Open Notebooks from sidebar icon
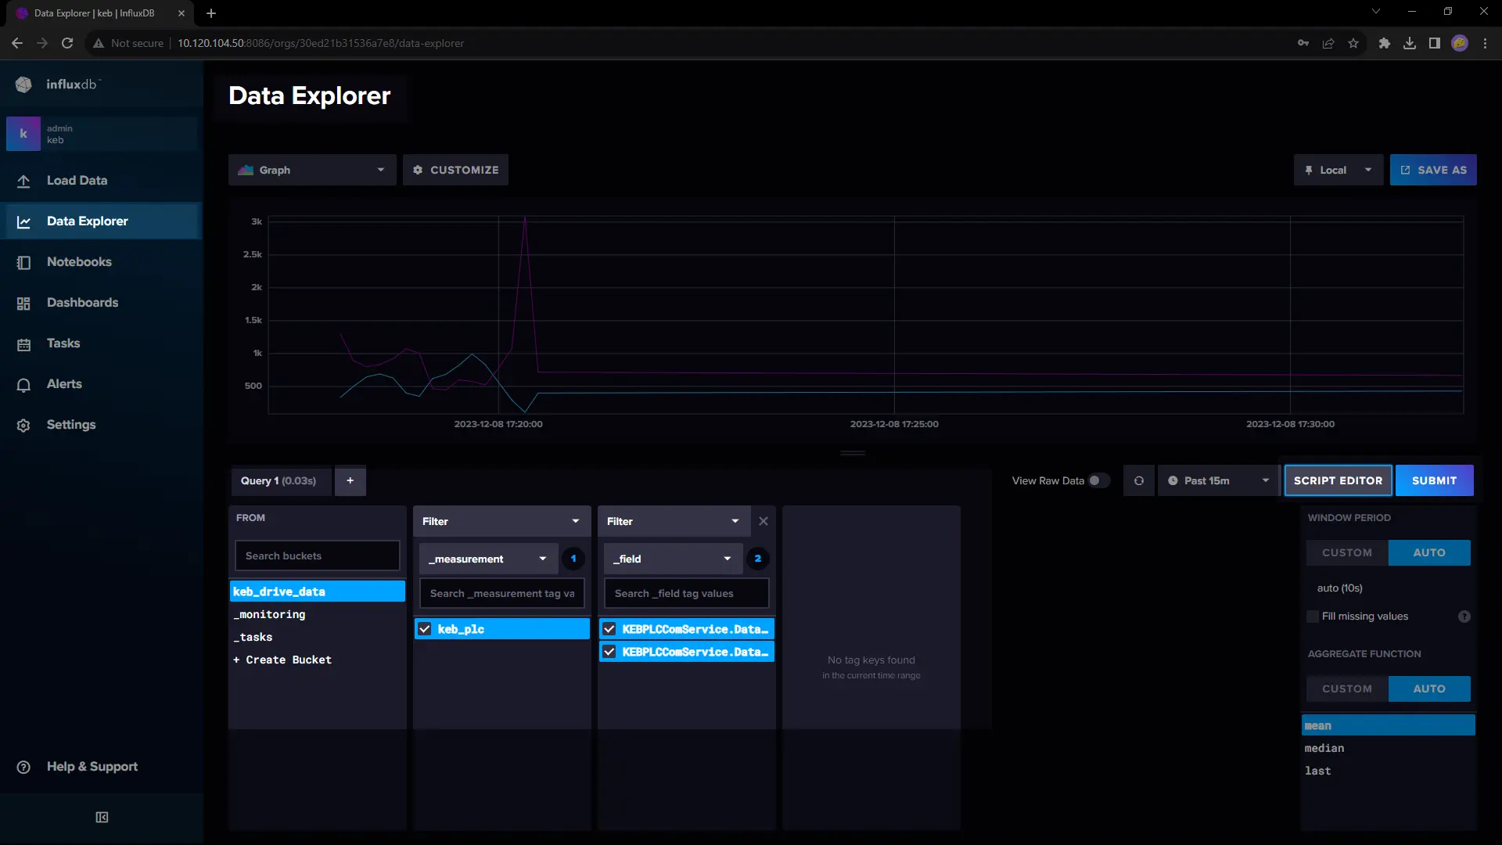This screenshot has width=1502, height=845. (x=23, y=263)
